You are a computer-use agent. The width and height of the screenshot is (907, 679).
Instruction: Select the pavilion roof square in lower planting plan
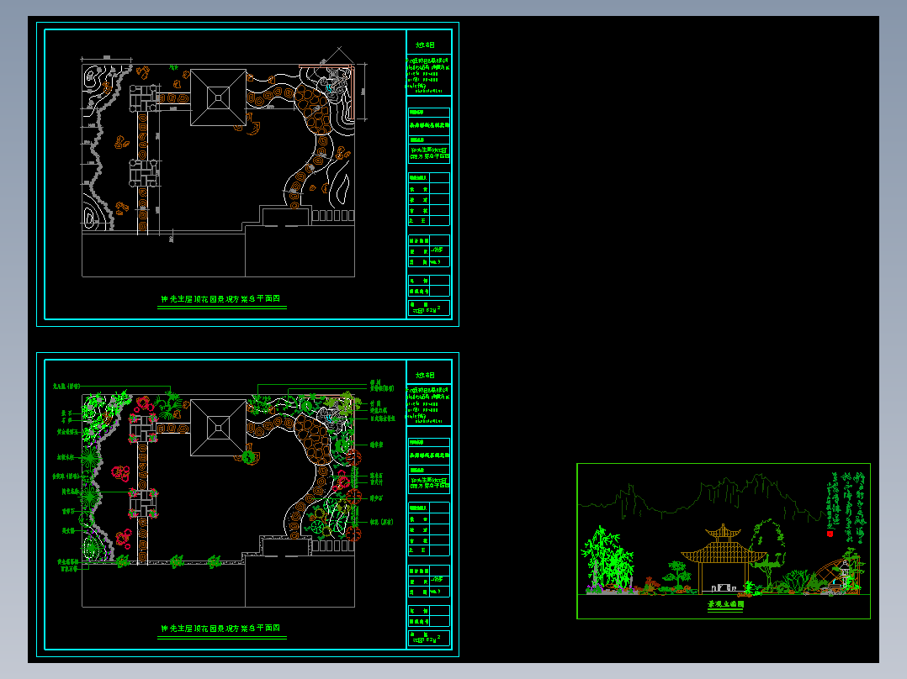218,428
